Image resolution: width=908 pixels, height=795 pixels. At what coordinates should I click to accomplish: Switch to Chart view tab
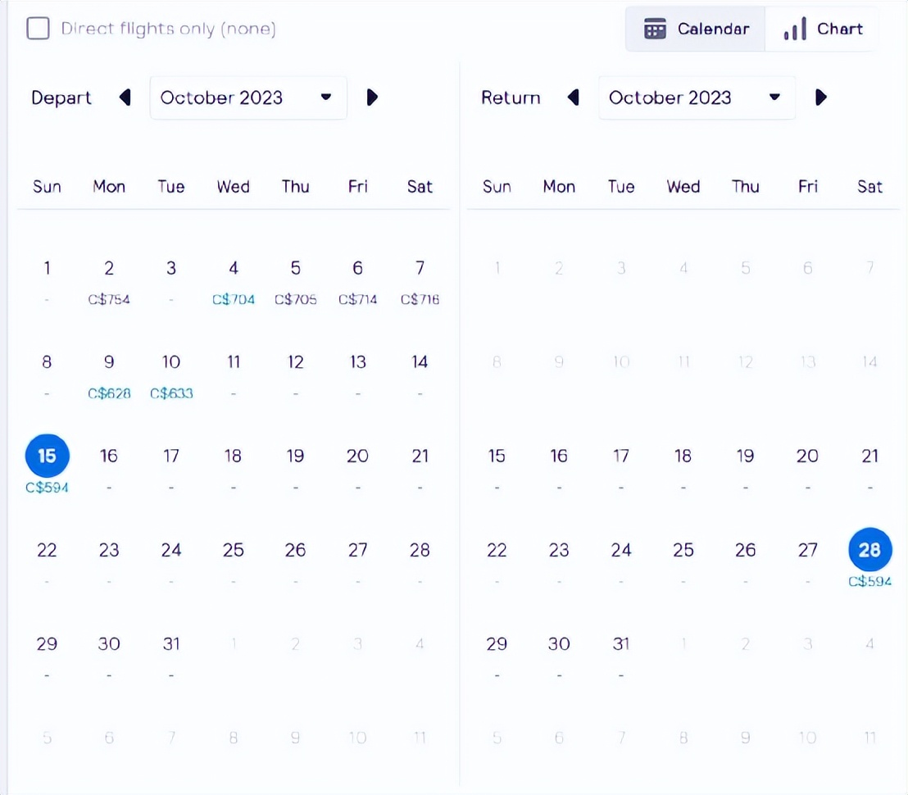pyautogui.click(x=823, y=29)
